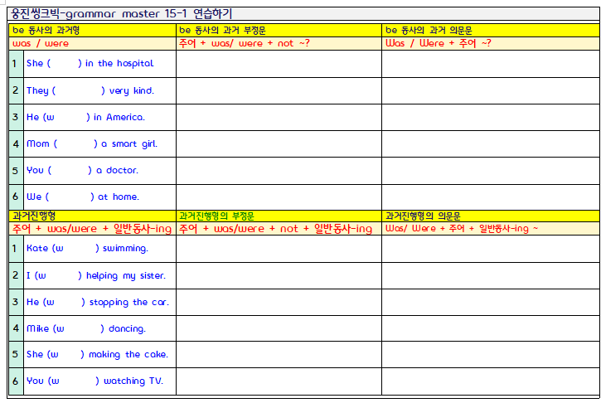Select the yellow header '과거진행형'

pyautogui.click(x=34, y=216)
